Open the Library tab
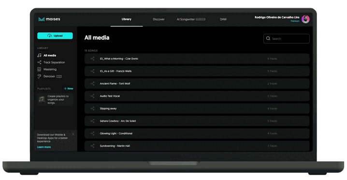 click(x=126, y=19)
